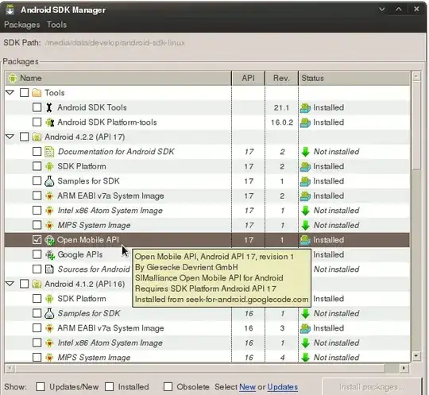Click the Android SDK Platform-tools icon
Screen dimensions: 429x395
point(49,122)
